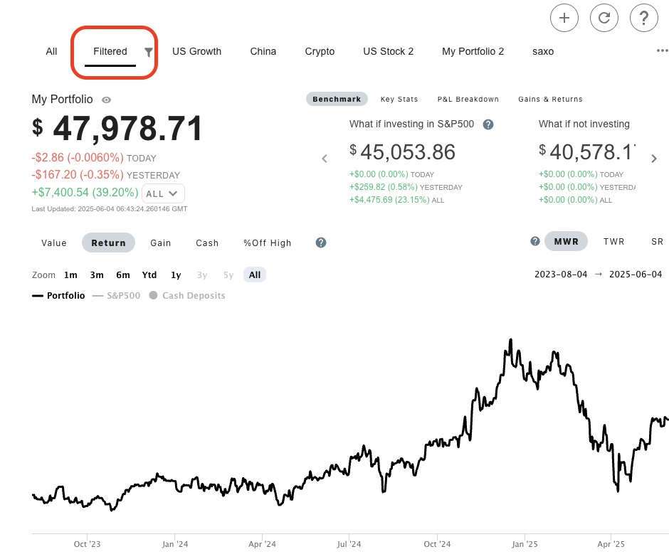Click help icon next to %Off High

pos(321,243)
